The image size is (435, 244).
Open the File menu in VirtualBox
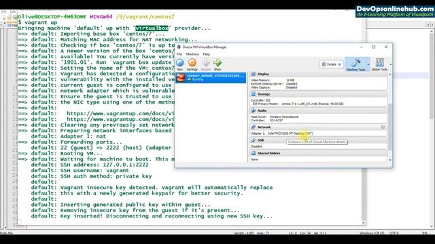tap(179, 54)
